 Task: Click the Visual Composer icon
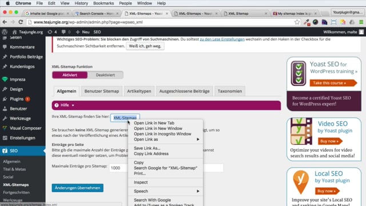coord(5,128)
